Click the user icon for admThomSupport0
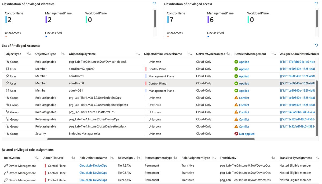Screen dimensions: 322x184 (8, 69)
